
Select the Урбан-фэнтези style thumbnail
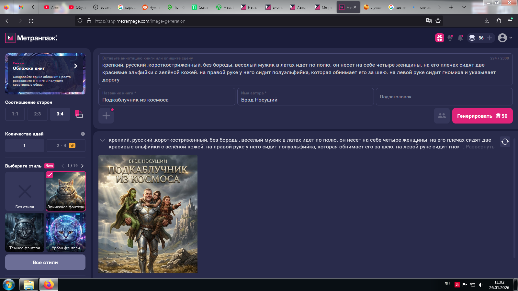[x=66, y=232]
